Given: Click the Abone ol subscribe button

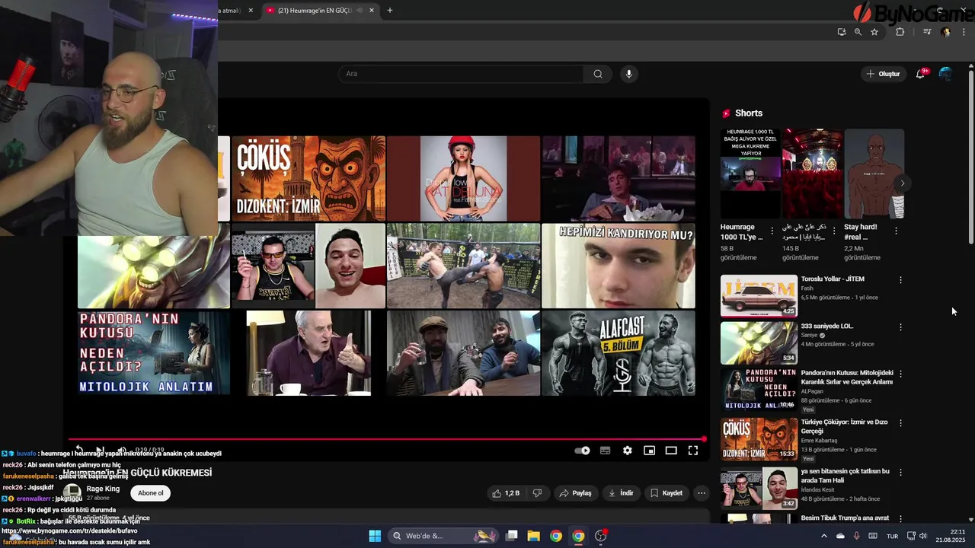Looking at the screenshot, I should tap(150, 493).
